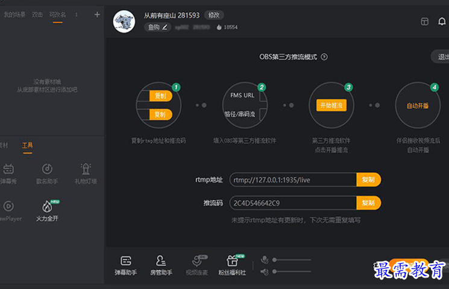Open the 弹幕秀 tool
Viewport: 449px width, 289px height.
(8, 174)
